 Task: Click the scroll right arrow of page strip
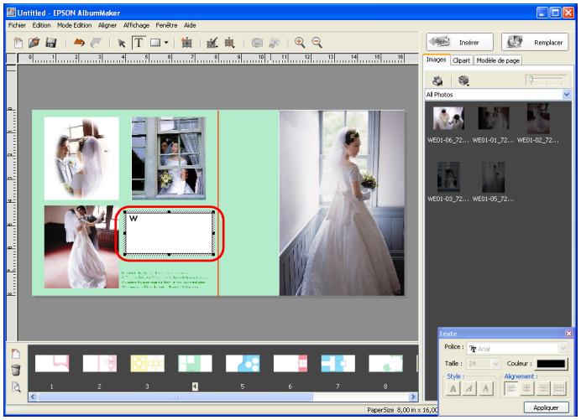click(x=413, y=397)
